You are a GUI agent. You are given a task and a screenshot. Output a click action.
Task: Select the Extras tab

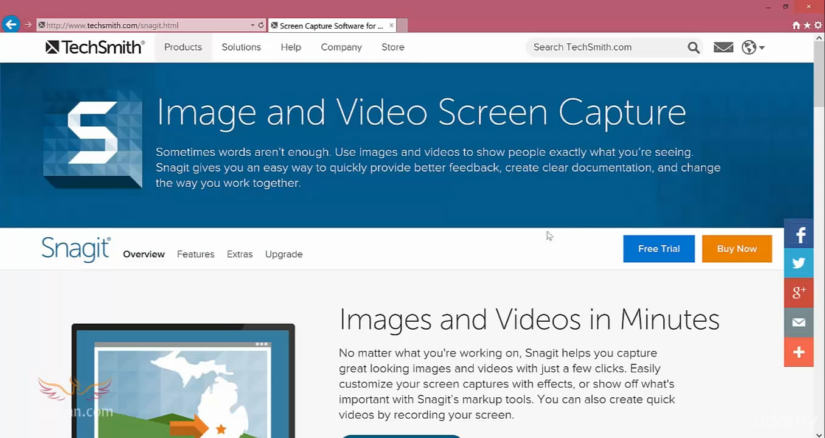[x=240, y=254]
